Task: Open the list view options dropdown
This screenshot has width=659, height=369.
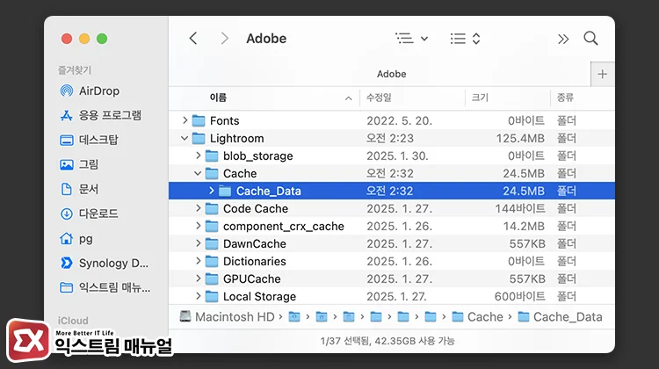Action: (412, 39)
